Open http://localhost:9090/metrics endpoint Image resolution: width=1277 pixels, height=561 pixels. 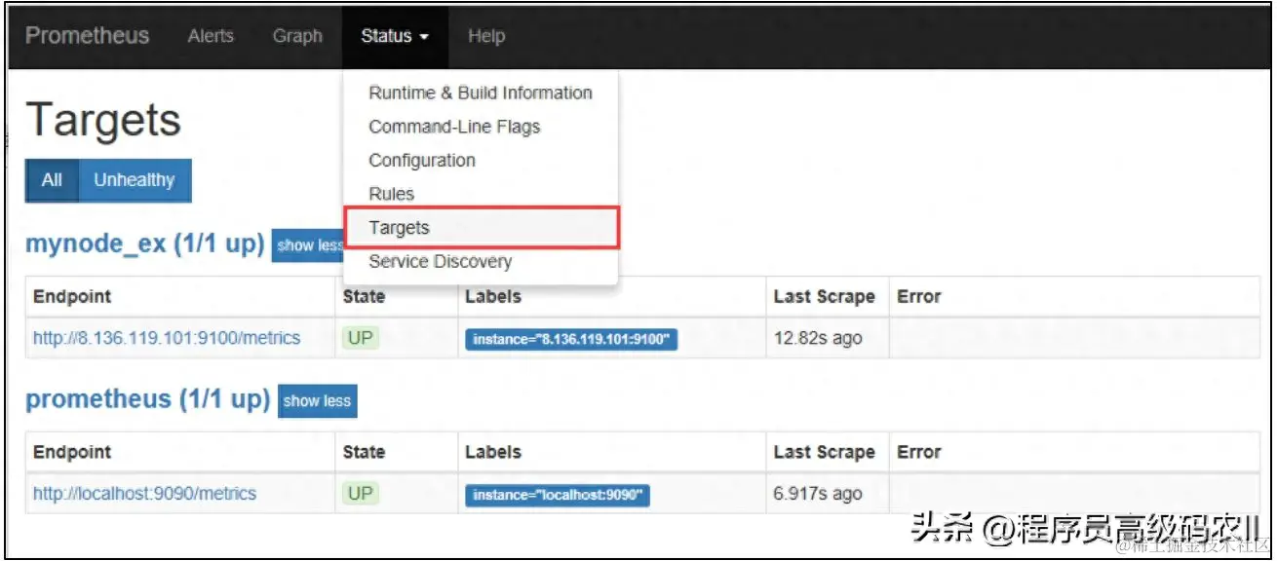(x=144, y=494)
